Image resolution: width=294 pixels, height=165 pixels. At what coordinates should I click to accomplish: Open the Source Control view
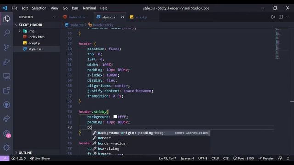(x=6, y=47)
